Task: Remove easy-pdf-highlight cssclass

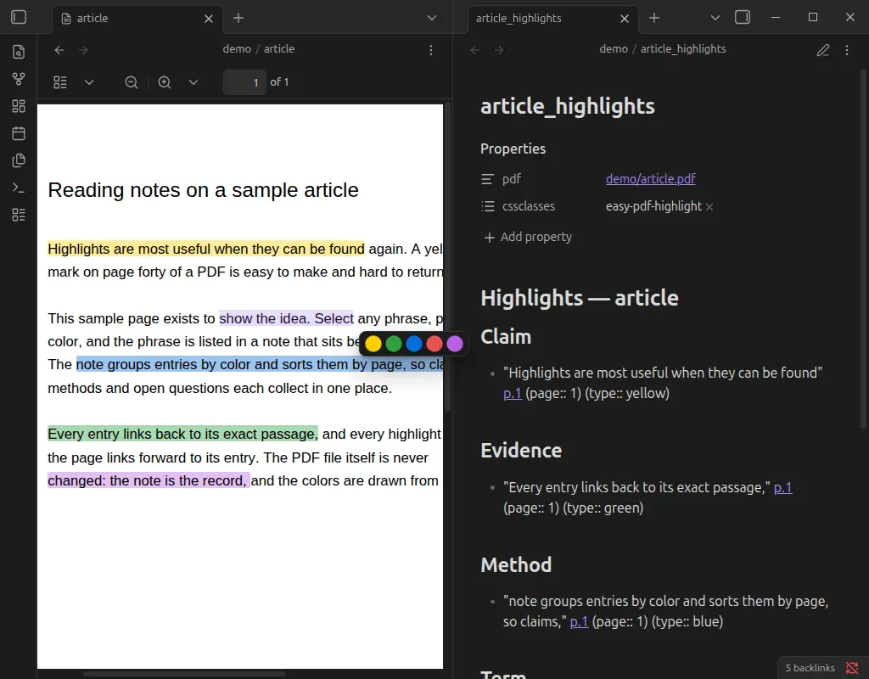Action: (x=709, y=207)
